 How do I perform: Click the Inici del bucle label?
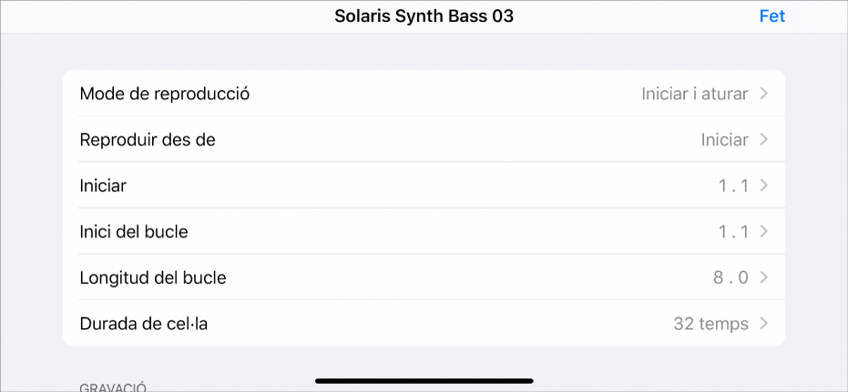134,232
